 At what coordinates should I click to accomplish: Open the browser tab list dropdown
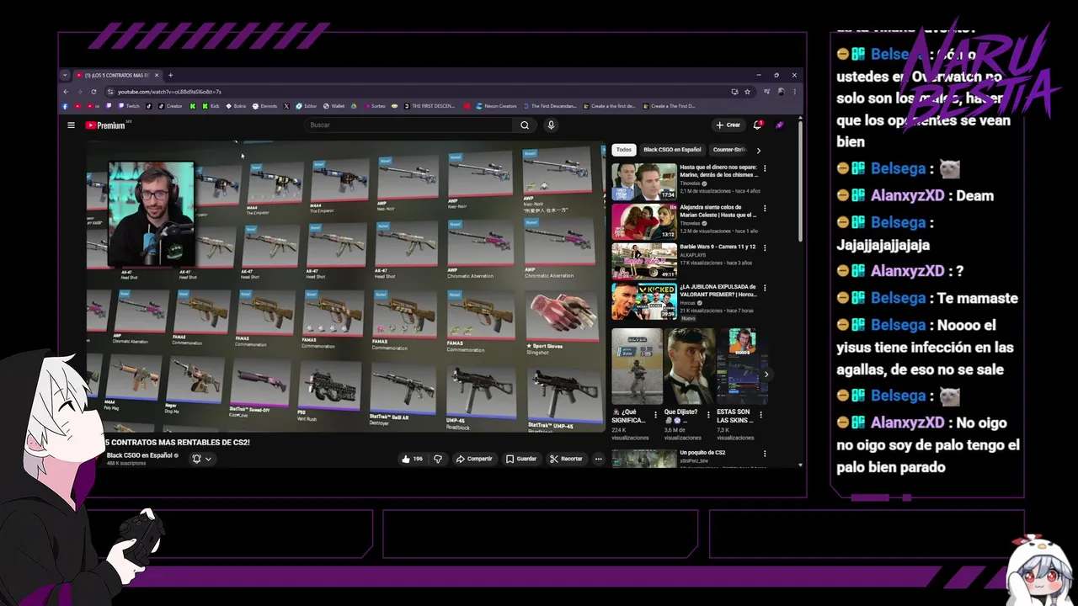[x=65, y=75]
